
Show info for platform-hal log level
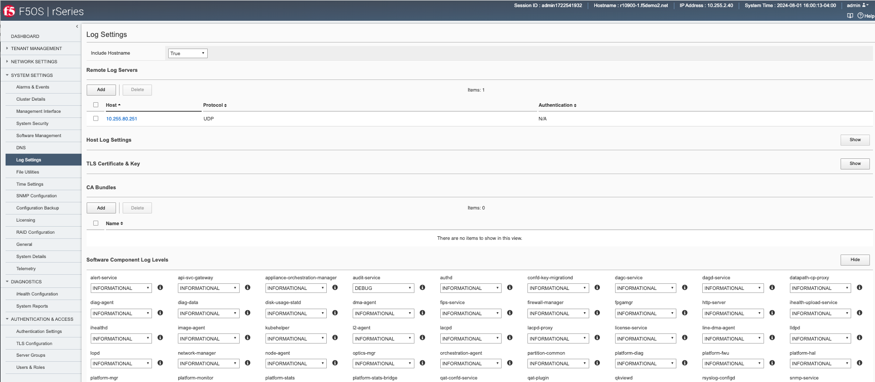tap(859, 363)
